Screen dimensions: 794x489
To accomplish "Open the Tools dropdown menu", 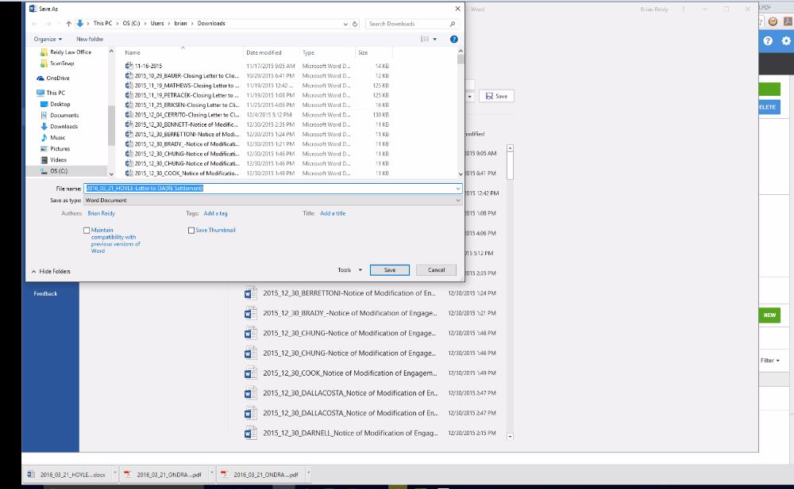I will point(349,269).
